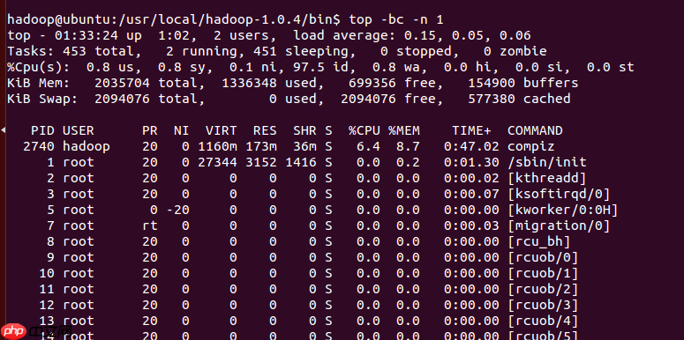Click the 6.4 %CPU value
This screenshot has height=340, width=684.
coord(368,146)
